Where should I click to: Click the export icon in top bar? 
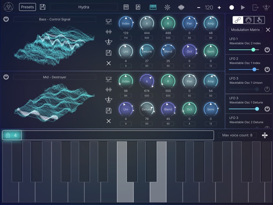click(255, 8)
